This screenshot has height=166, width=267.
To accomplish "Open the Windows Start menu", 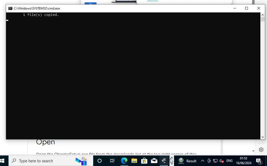I will [x=2, y=161].
